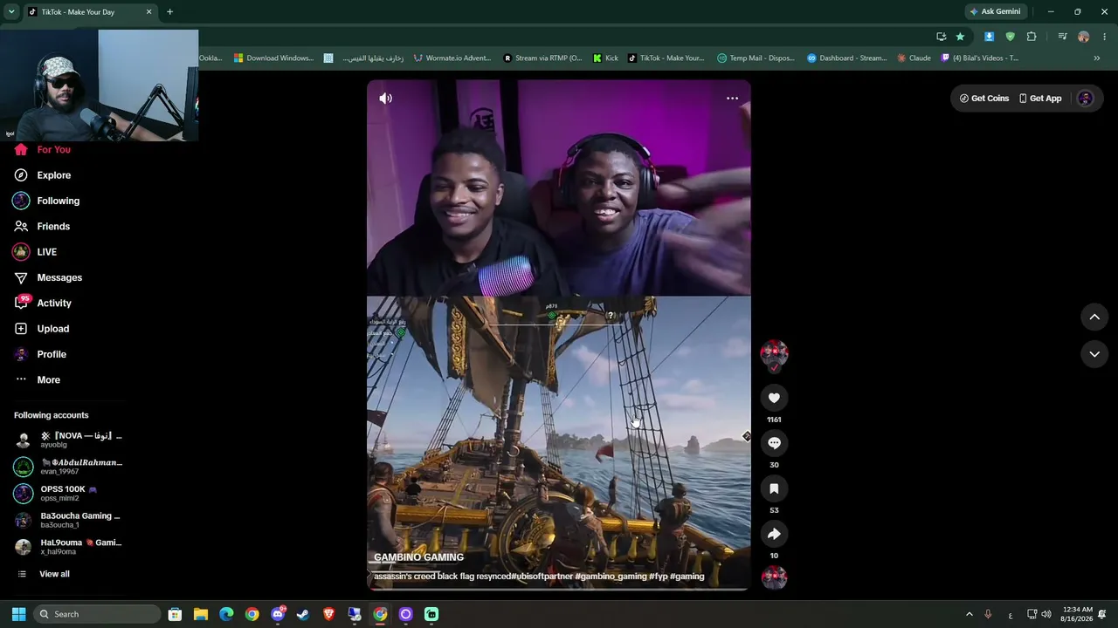Click the #gambino_gaming hashtag in caption
The width and height of the screenshot is (1118, 628).
point(611,577)
